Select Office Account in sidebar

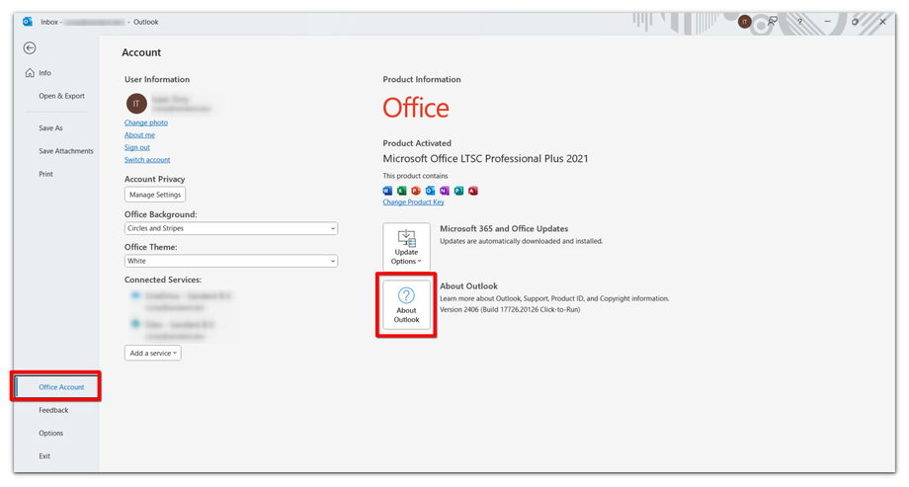click(56, 386)
